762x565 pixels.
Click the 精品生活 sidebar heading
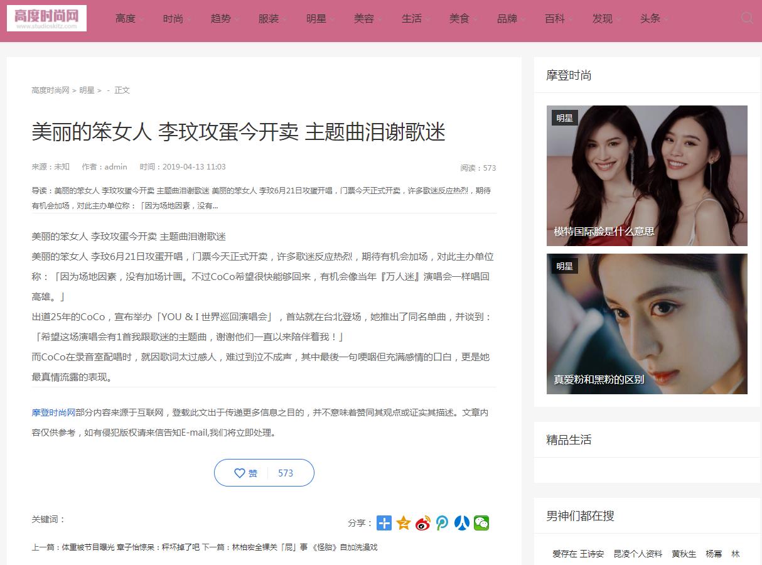click(x=569, y=439)
